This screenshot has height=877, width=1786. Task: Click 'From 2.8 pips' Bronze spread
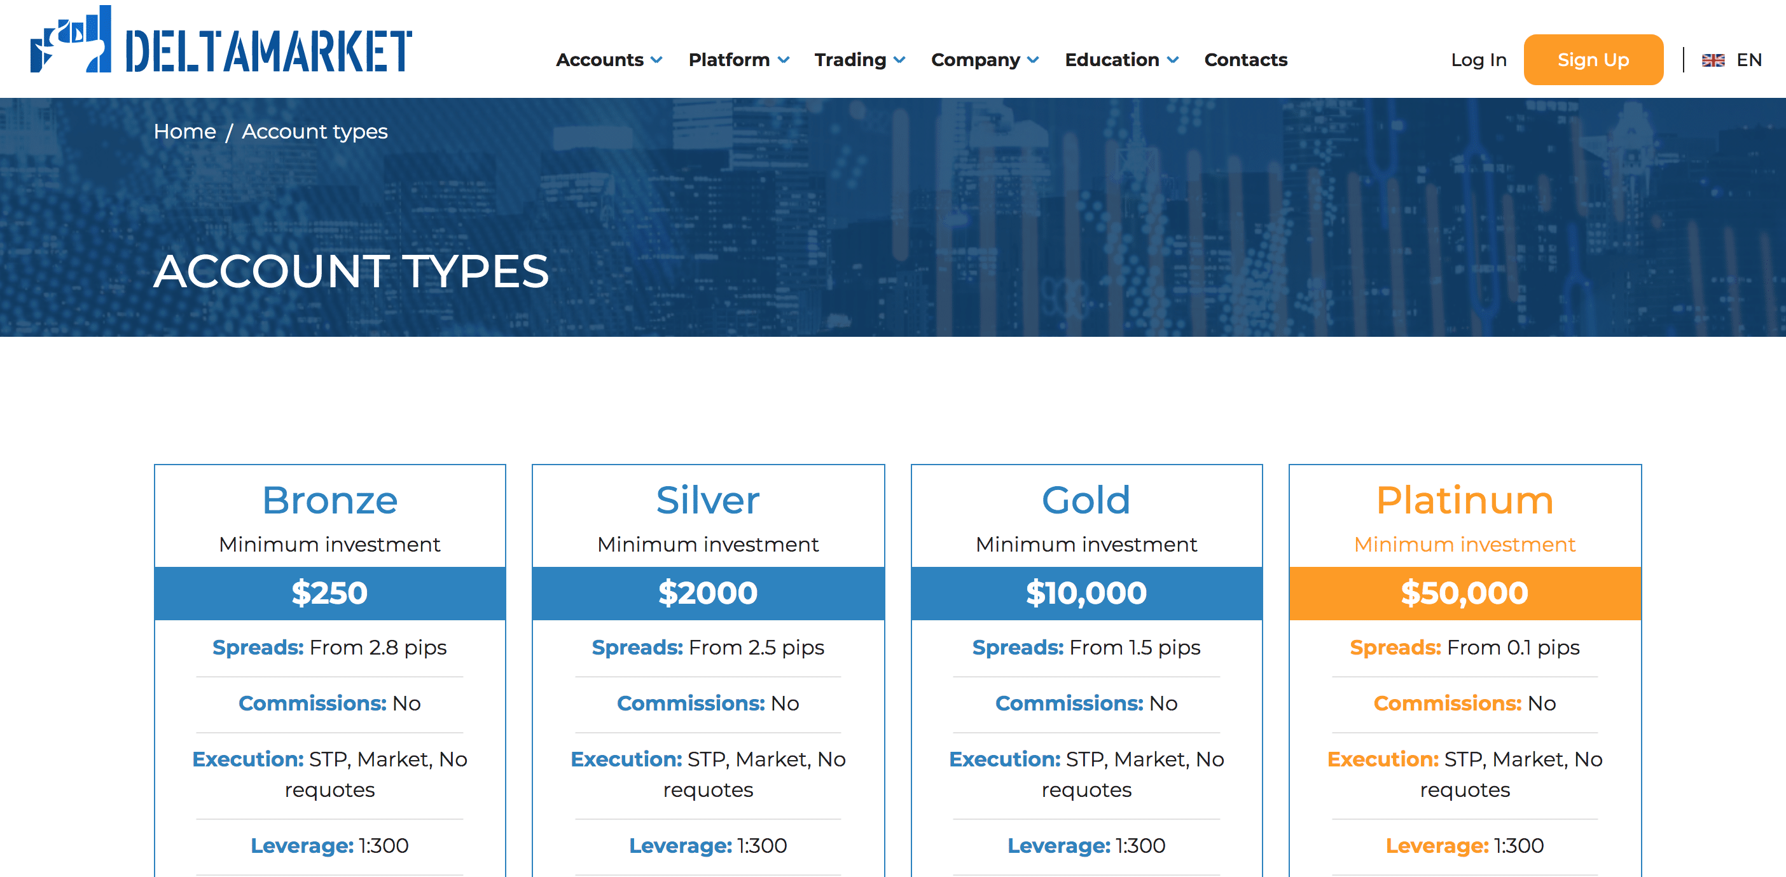coord(378,648)
